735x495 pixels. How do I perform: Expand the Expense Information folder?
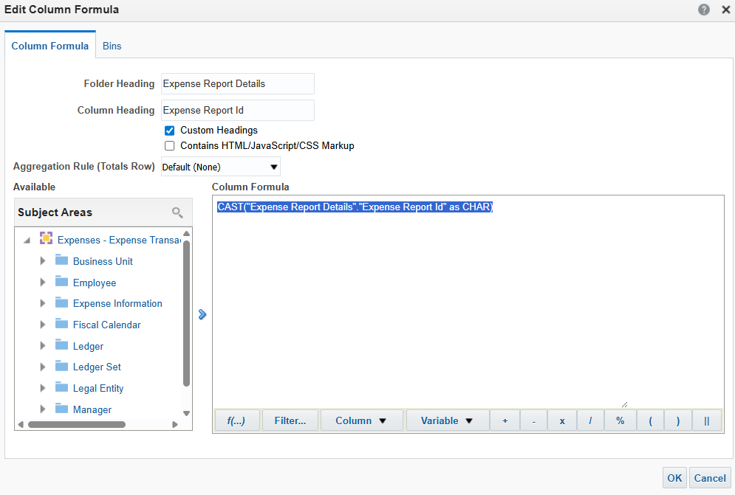pyautogui.click(x=43, y=303)
